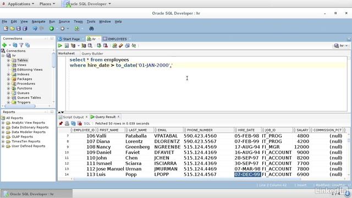The width and height of the screenshot is (352, 198).
Task: Clear the worksheet with the eraser icon
Action: (x=121, y=46)
